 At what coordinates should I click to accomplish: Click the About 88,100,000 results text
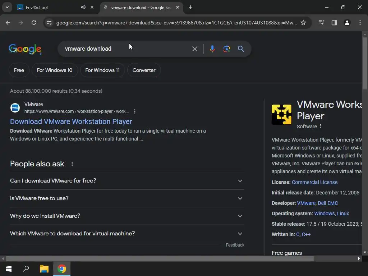click(x=56, y=91)
